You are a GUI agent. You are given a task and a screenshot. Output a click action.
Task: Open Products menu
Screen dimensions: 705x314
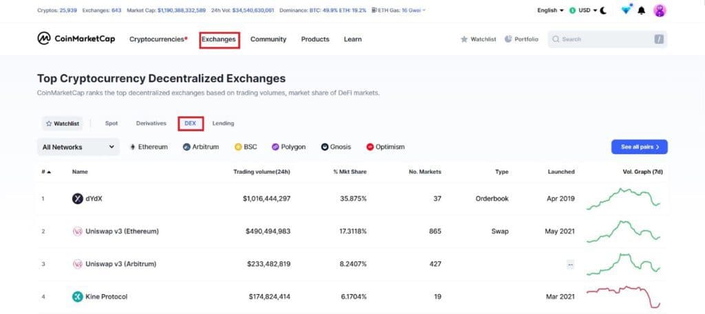[315, 39]
